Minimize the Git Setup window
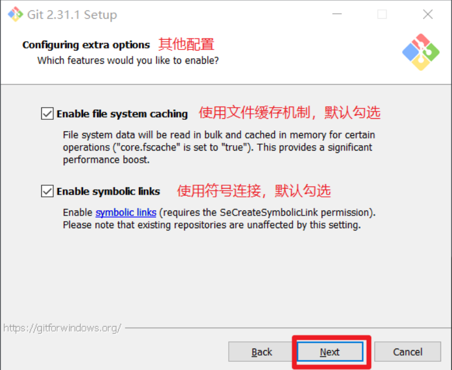 pos(337,14)
